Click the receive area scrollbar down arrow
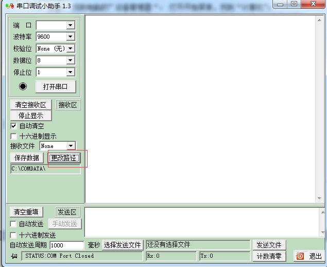This screenshot has height=267, width=327. click(x=319, y=198)
